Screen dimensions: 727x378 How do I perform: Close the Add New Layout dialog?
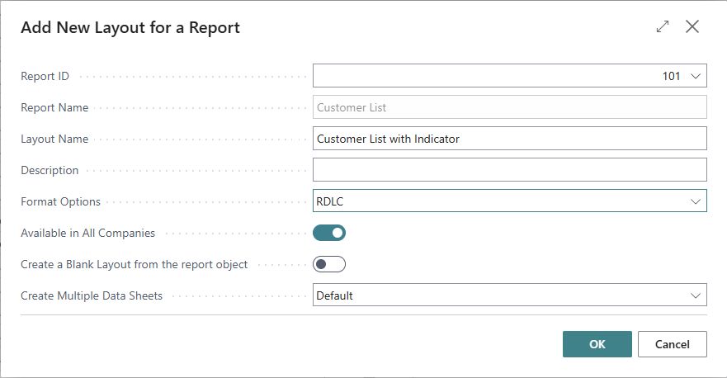(692, 27)
